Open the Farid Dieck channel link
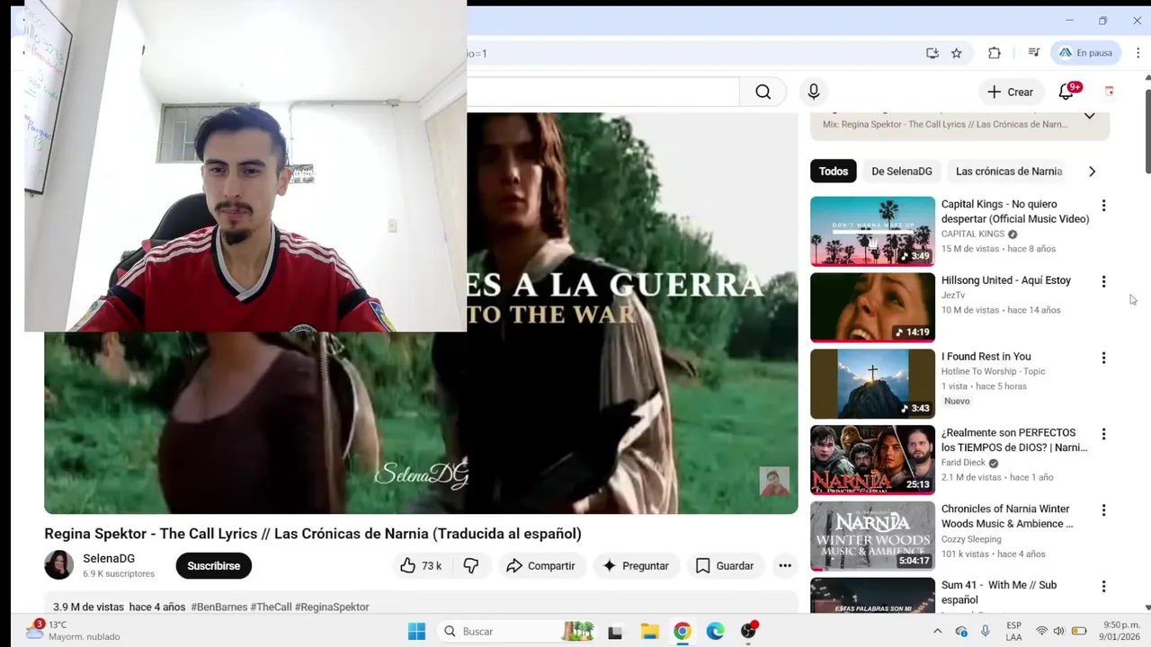Screen dimensions: 1151x647 [963, 463]
